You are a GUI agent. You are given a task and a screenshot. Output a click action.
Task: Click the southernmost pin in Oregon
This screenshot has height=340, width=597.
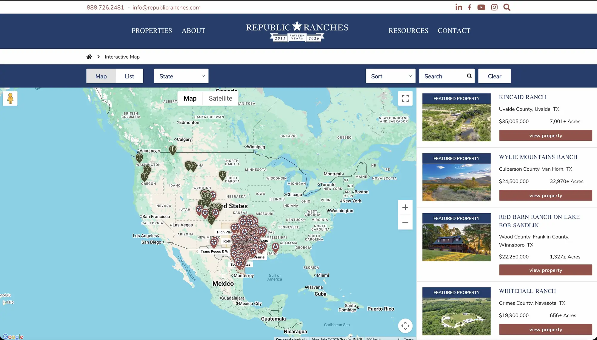point(144,177)
